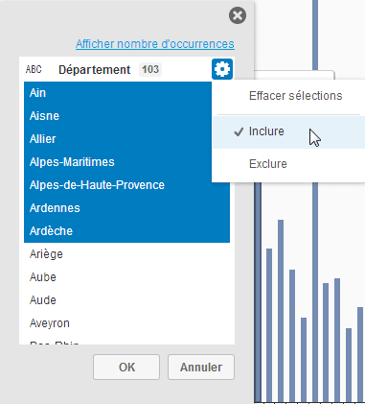
Task: Deselect Alpes-Maritimes in the list
Action: coord(118,162)
